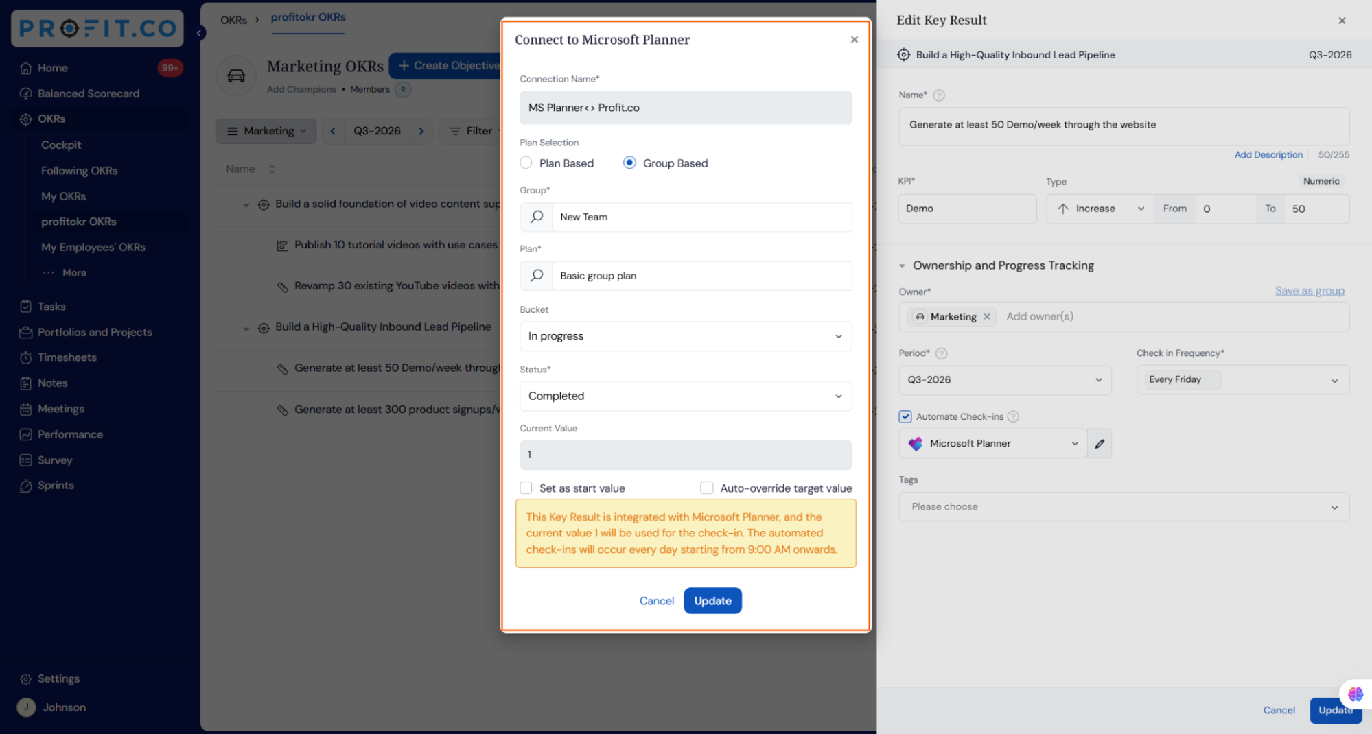
Task: Collapse the sidebar with the arrow toggle
Action: (x=199, y=33)
